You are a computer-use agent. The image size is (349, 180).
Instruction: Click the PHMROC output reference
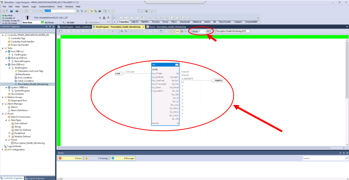pos(217,80)
